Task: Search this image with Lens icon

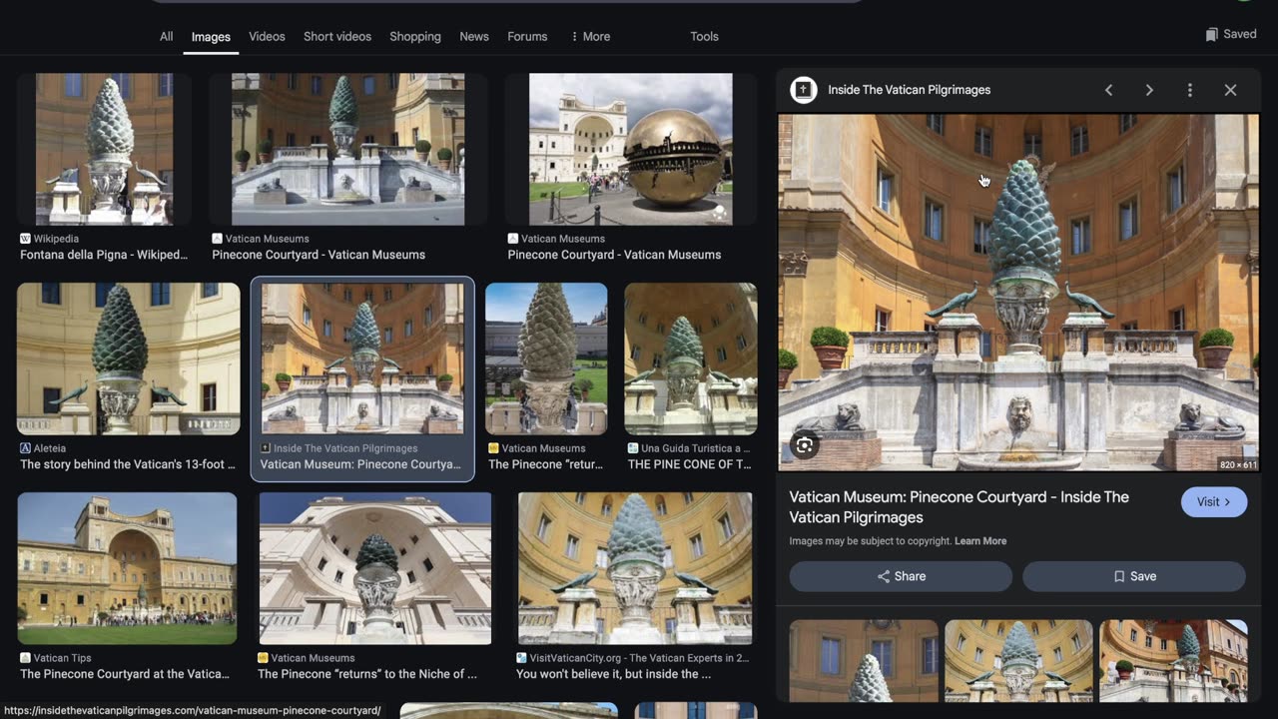Action: pos(805,445)
